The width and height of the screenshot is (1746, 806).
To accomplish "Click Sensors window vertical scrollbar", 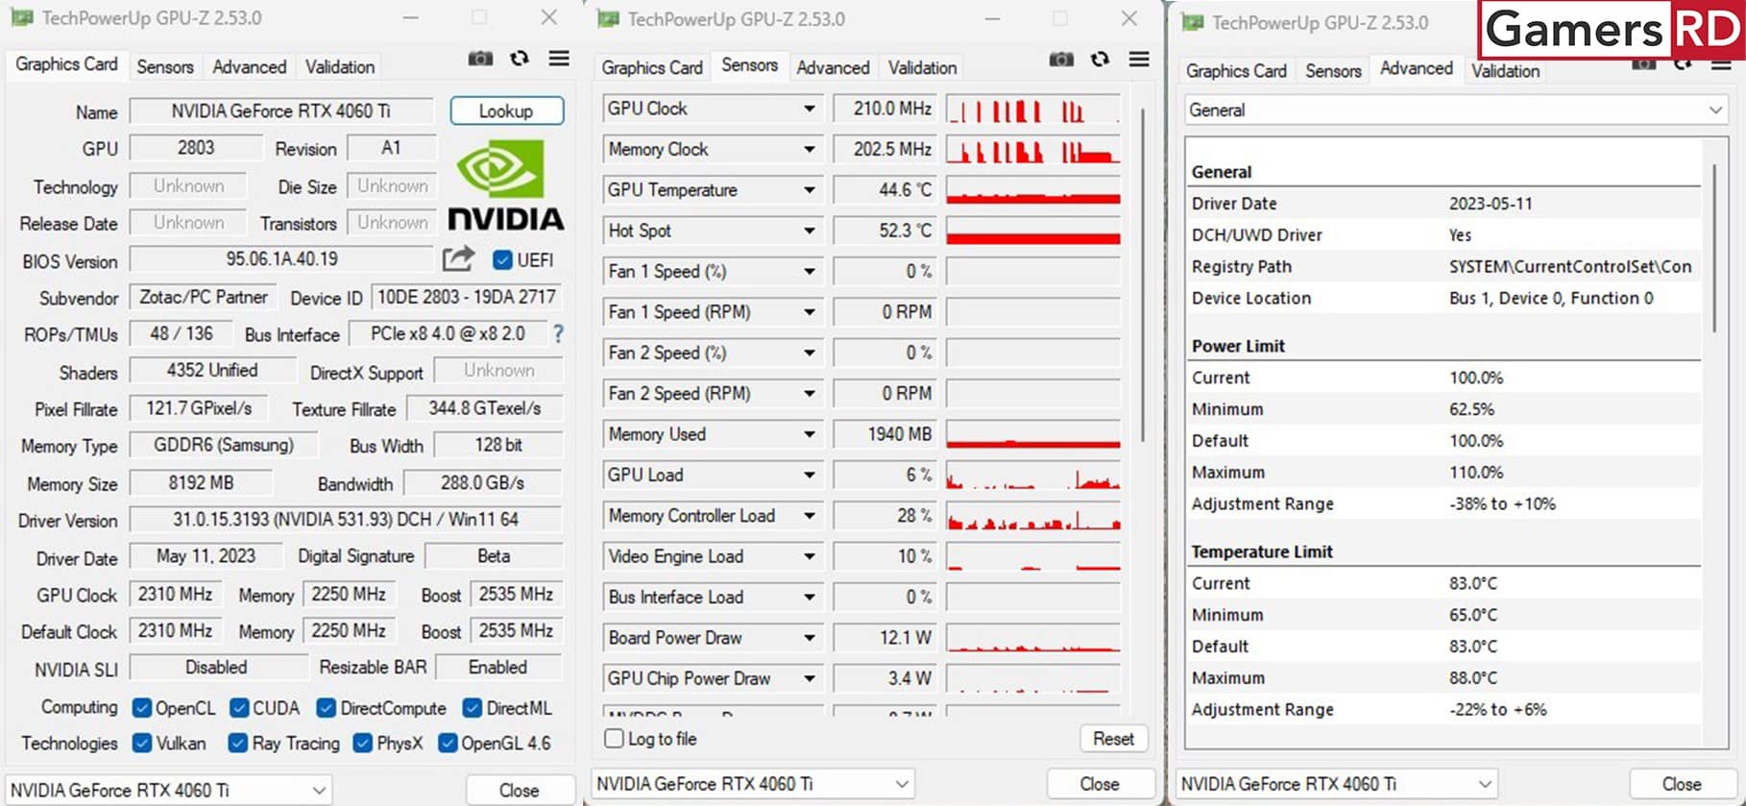I will click(1142, 276).
